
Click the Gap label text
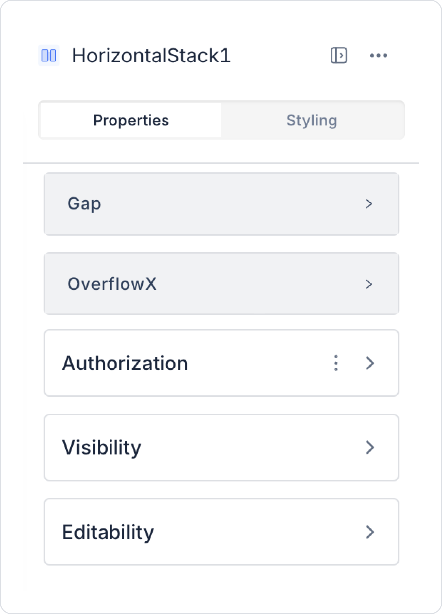coord(84,204)
